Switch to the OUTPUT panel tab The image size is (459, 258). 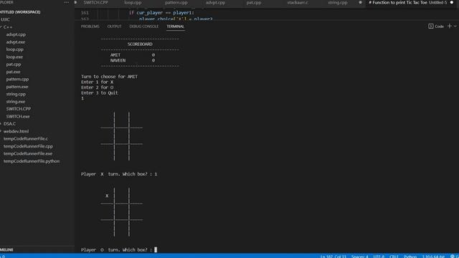pos(114,27)
